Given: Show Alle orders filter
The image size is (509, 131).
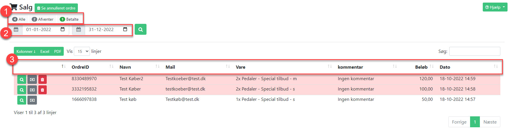Looking at the screenshot, I should 19,19.
